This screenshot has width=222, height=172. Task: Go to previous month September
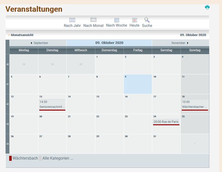(39, 43)
